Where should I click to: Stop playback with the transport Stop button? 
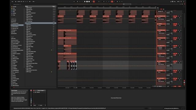[x=87, y=2]
